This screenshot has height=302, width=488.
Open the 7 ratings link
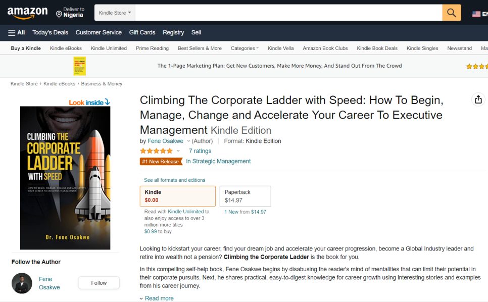200,151
